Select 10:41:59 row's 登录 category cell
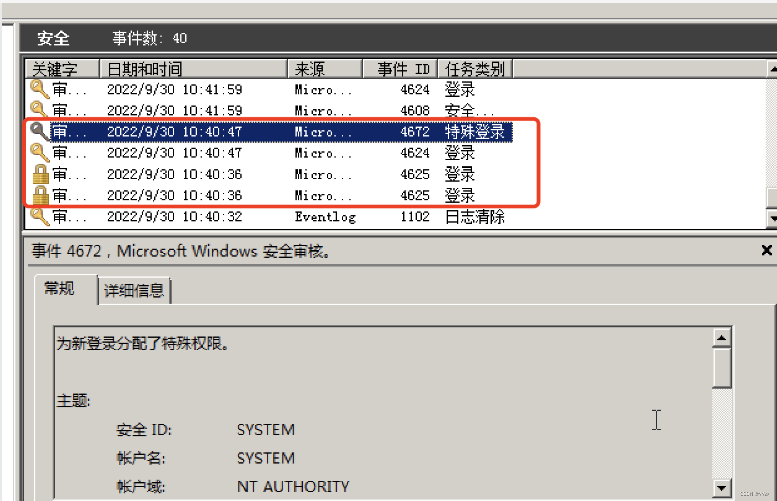This screenshot has height=501, width=777. pos(460,90)
